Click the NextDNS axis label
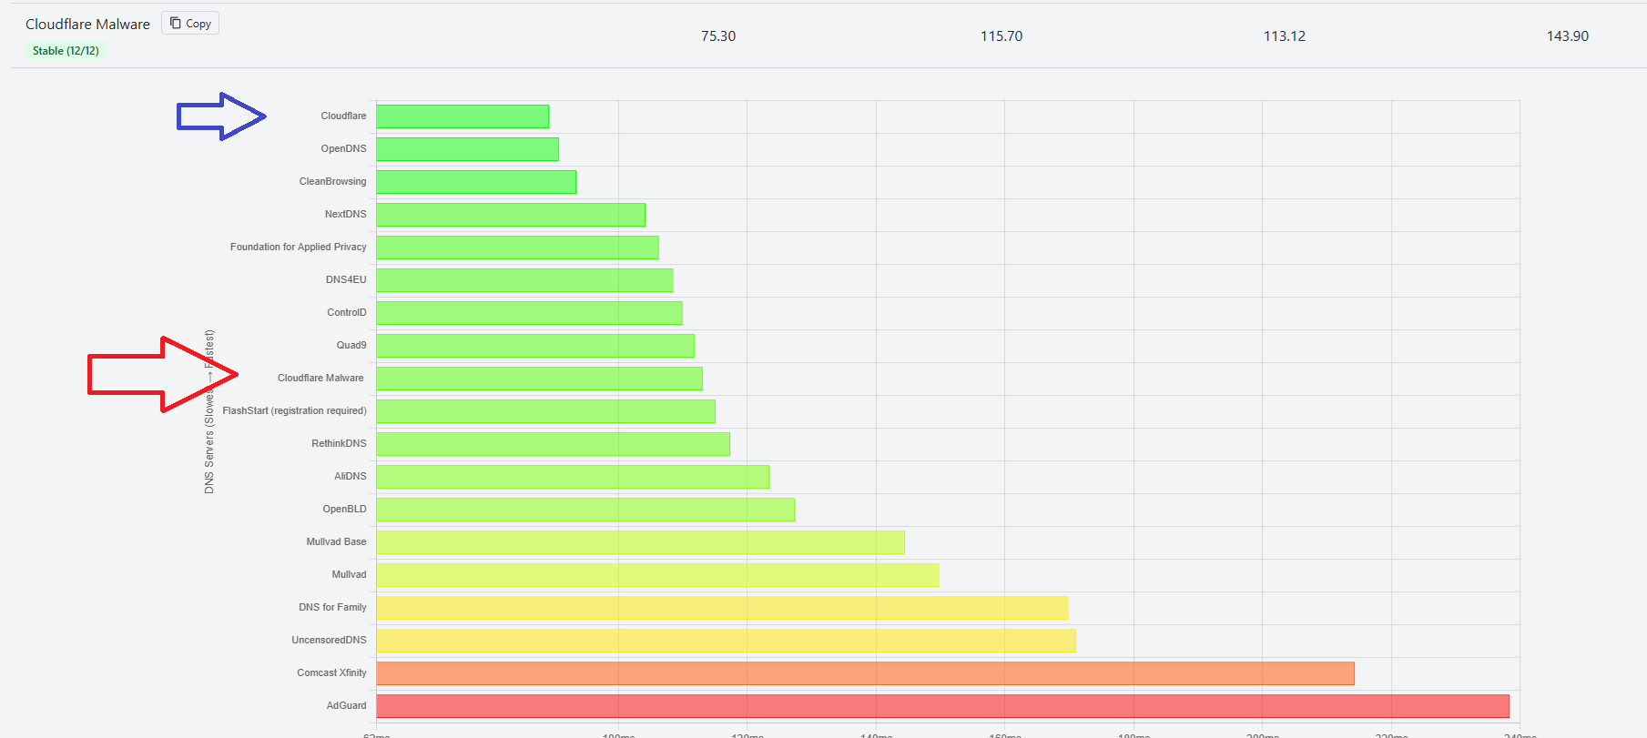This screenshot has height=738, width=1647. coord(345,215)
